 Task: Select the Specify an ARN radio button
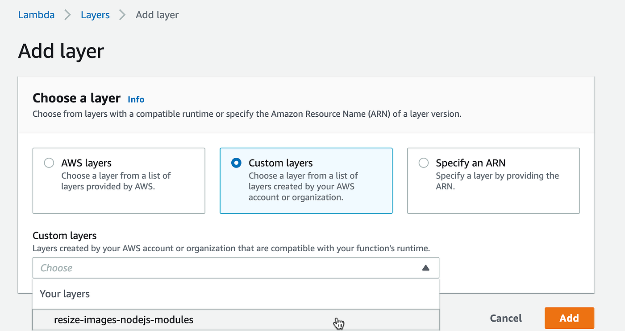click(423, 163)
